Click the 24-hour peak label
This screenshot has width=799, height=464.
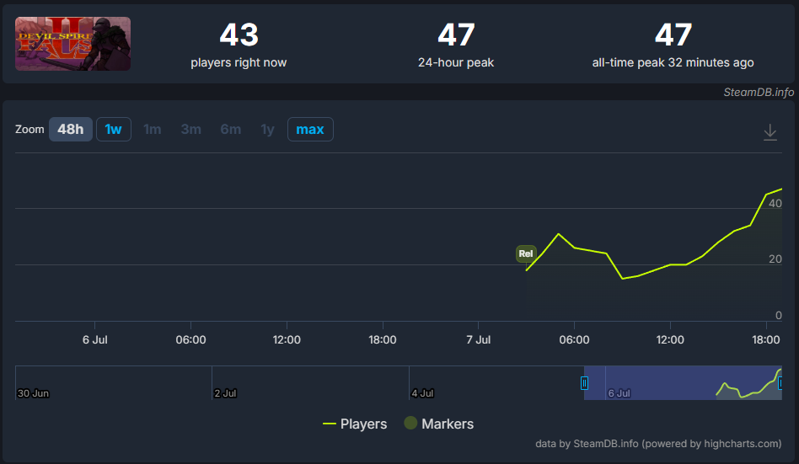tap(456, 62)
